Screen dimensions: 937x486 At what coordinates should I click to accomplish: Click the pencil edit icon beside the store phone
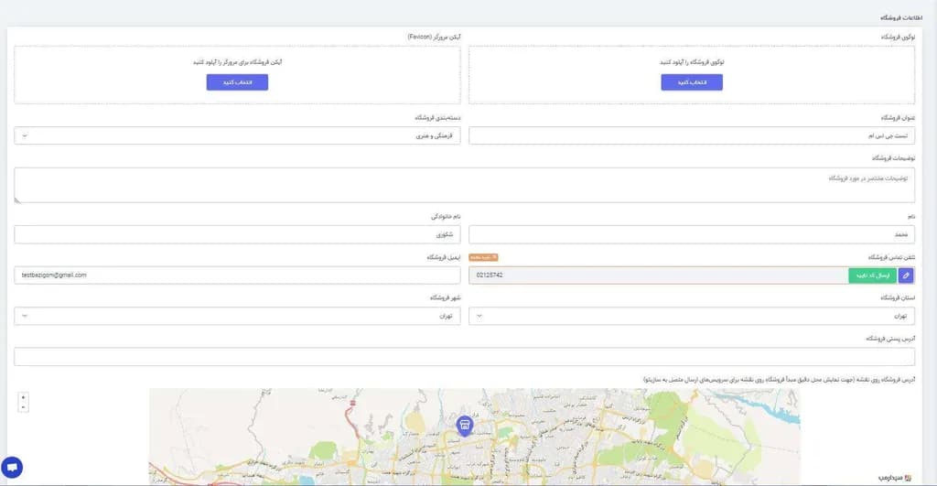click(906, 275)
